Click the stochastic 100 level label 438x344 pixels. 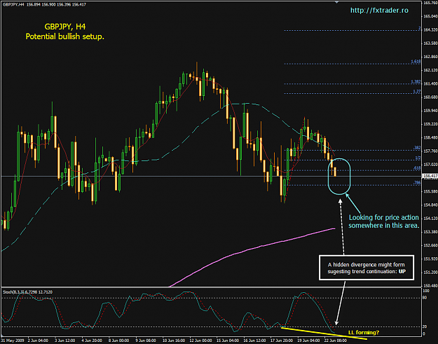click(426, 291)
